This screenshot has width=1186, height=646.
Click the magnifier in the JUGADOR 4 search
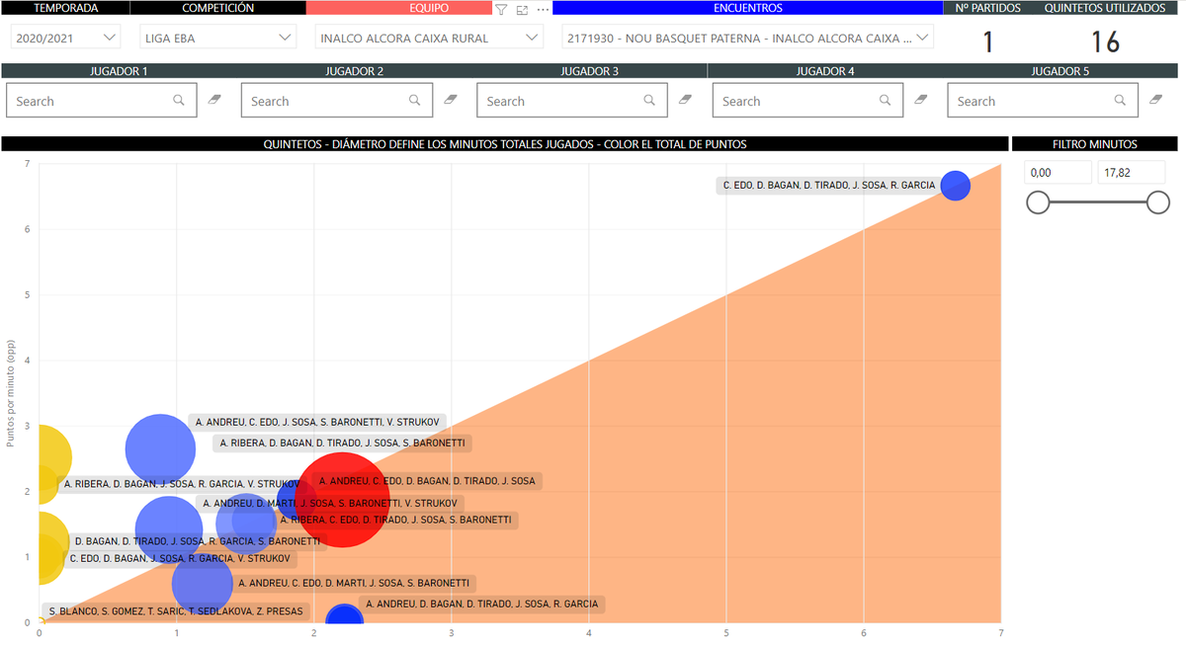tap(885, 100)
